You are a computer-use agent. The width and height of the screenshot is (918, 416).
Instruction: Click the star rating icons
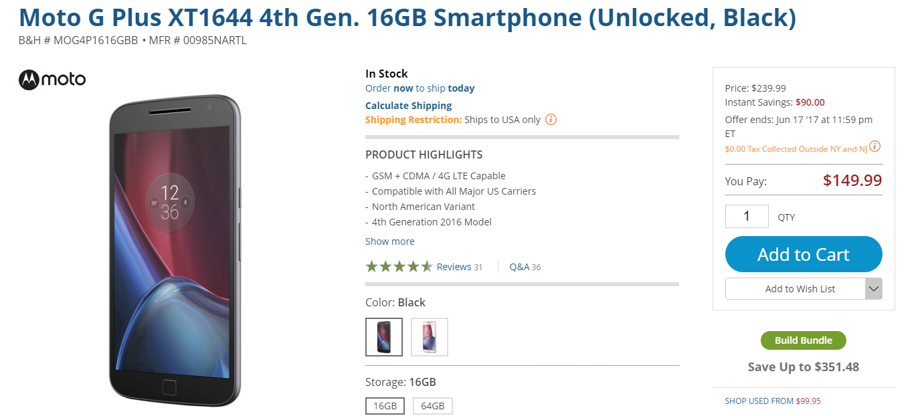[x=399, y=267]
